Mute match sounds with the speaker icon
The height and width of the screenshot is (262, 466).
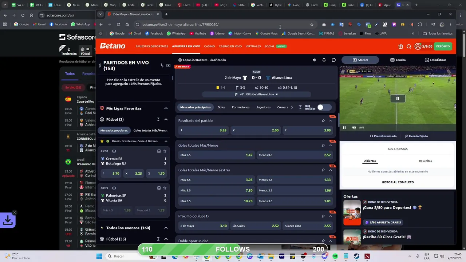coord(314,60)
